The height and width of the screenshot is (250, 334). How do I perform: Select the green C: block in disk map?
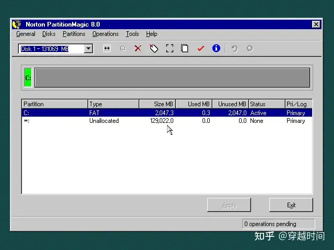[x=28, y=78]
